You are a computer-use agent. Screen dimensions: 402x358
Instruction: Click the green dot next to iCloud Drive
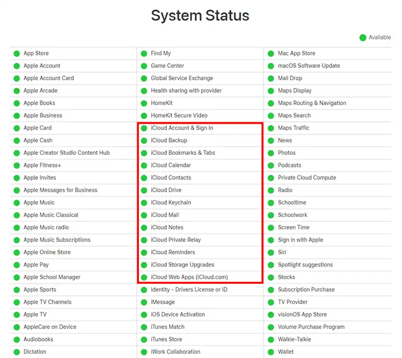coord(144,190)
